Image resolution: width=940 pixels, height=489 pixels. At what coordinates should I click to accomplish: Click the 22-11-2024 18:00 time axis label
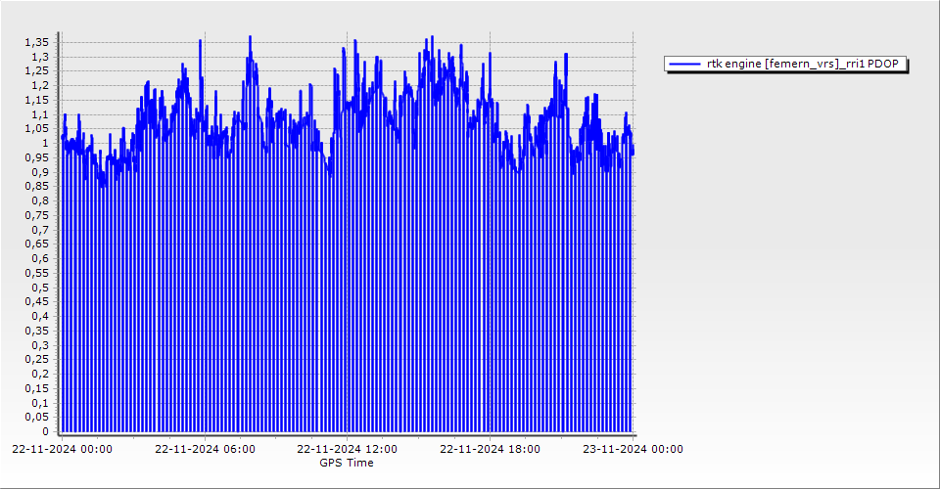point(491,450)
